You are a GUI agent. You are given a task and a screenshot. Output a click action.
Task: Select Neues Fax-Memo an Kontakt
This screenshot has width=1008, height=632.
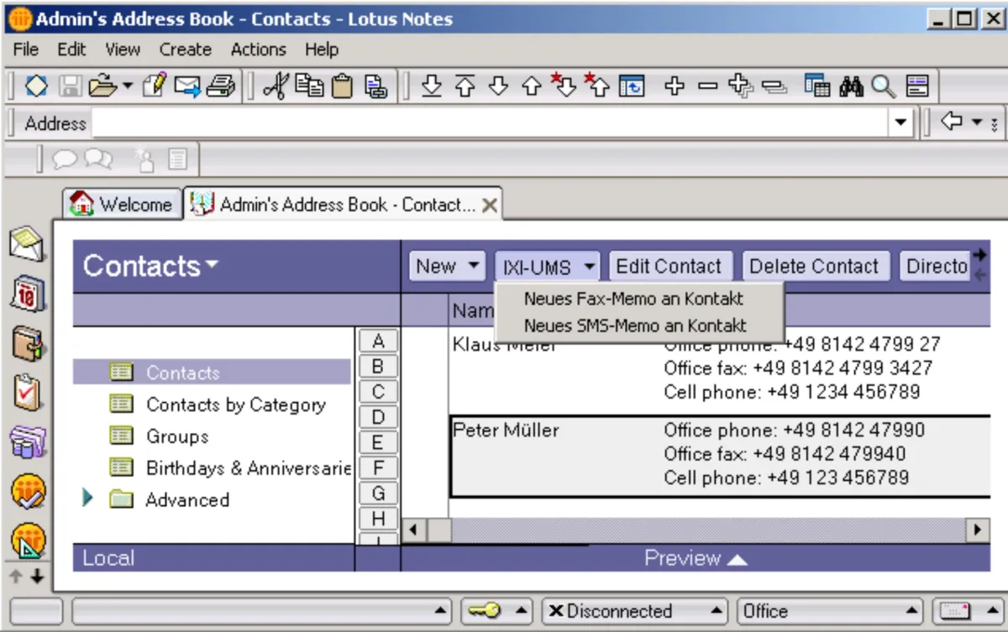tap(633, 298)
